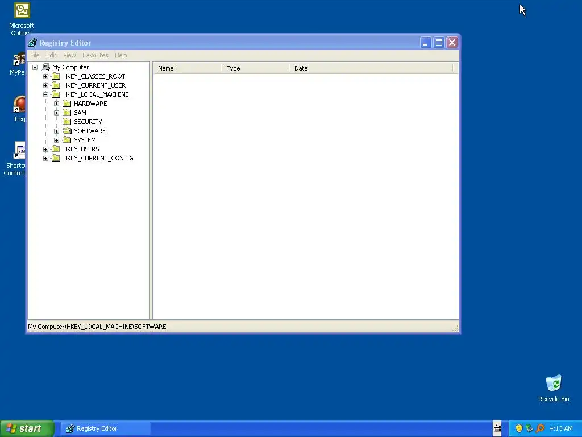Select the SECURITY key label
Image resolution: width=582 pixels, height=437 pixels.
click(x=88, y=122)
